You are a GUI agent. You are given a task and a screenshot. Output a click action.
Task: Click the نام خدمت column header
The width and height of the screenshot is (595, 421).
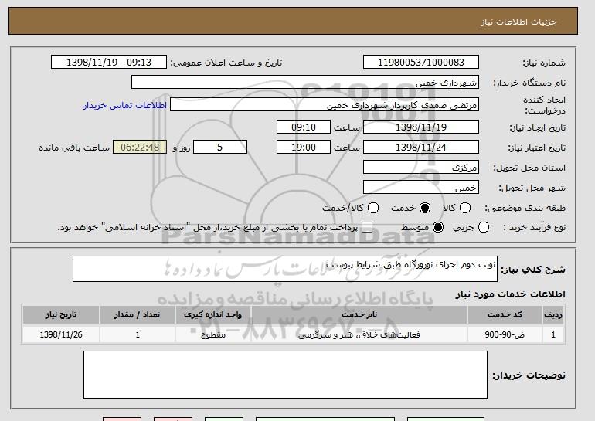tap(359, 315)
